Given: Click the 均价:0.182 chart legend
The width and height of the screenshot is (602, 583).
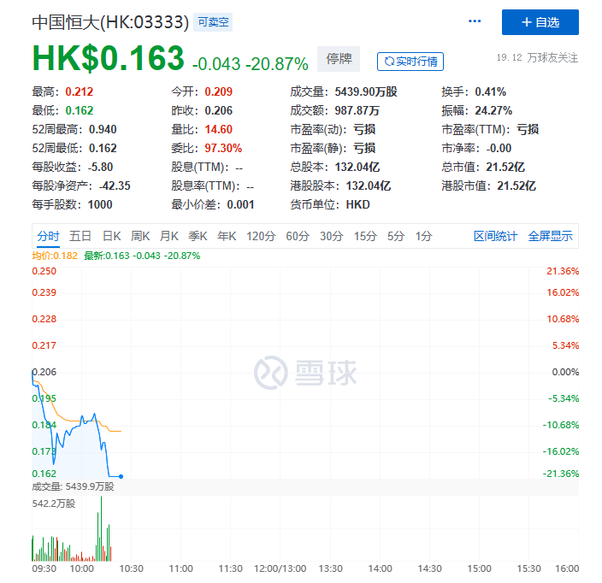Looking at the screenshot, I should click(55, 256).
